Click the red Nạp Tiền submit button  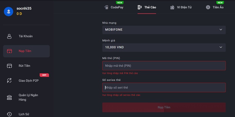tap(164, 107)
